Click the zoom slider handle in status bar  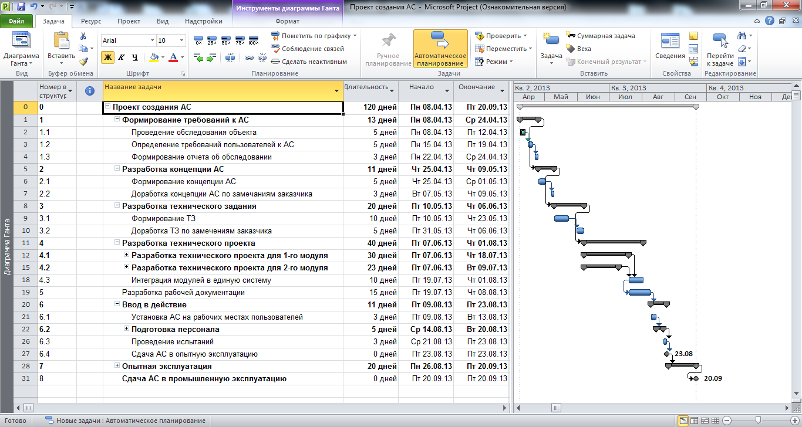(759, 421)
